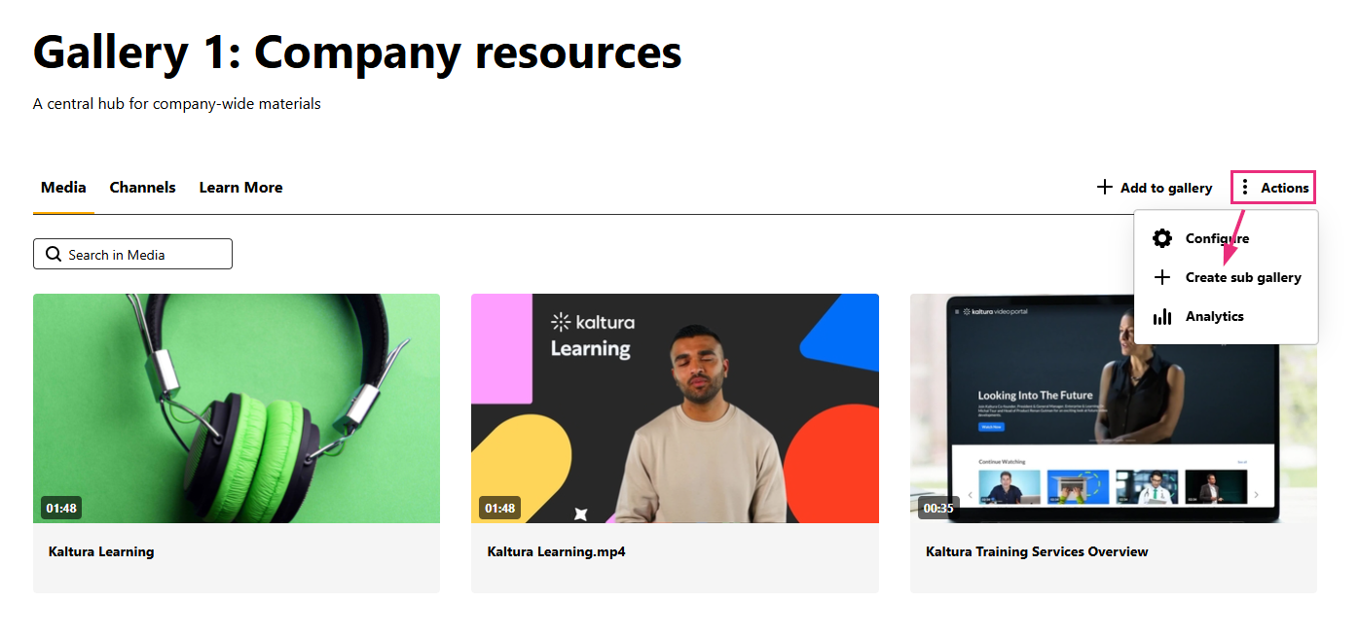This screenshot has width=1359, height=636.
Task: Select the Media tab
Action: click(x=63, y=188)
